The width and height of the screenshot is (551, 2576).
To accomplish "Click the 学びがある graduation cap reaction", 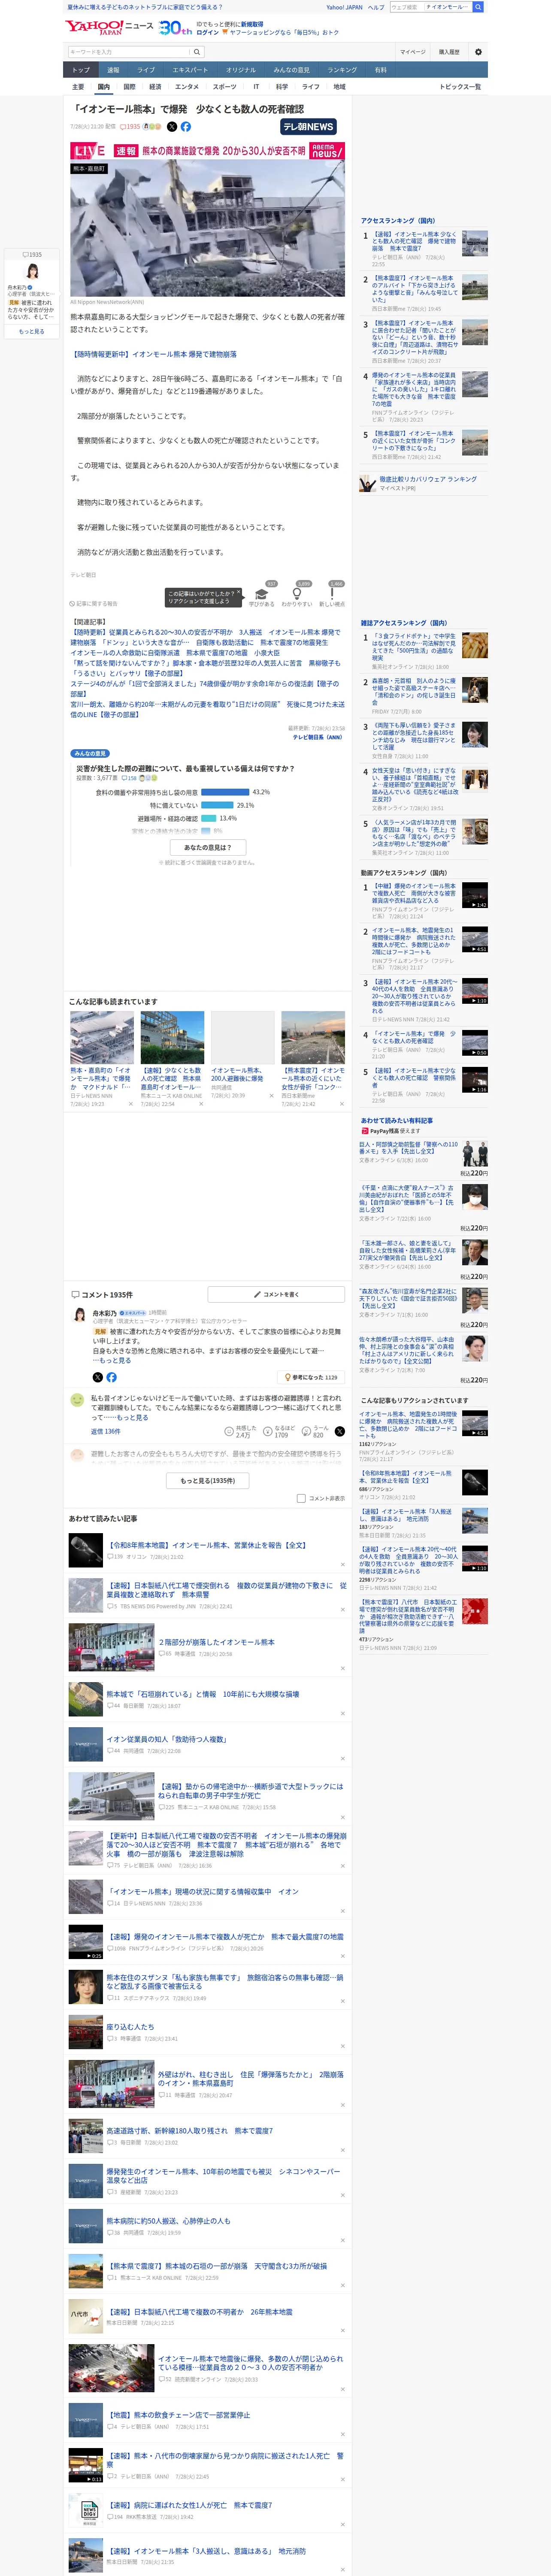I will (262, 594).
